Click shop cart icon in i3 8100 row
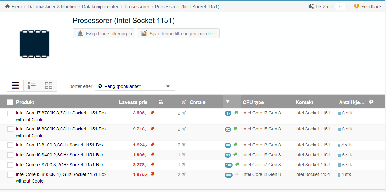The image size is (386, 192). (x=184, y=145)
